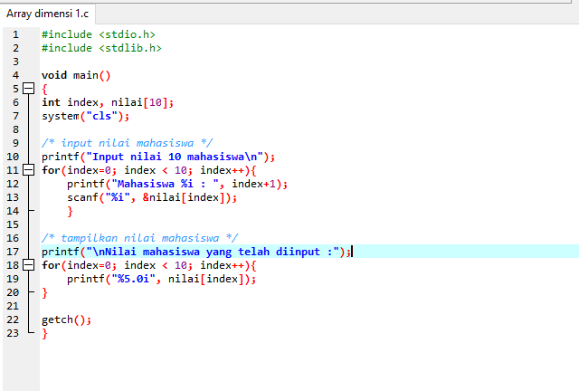This screenshot has width=579, height=391.
Task: Place cursor on '#include <stdlib.h>' line
Action: (101, 48)
